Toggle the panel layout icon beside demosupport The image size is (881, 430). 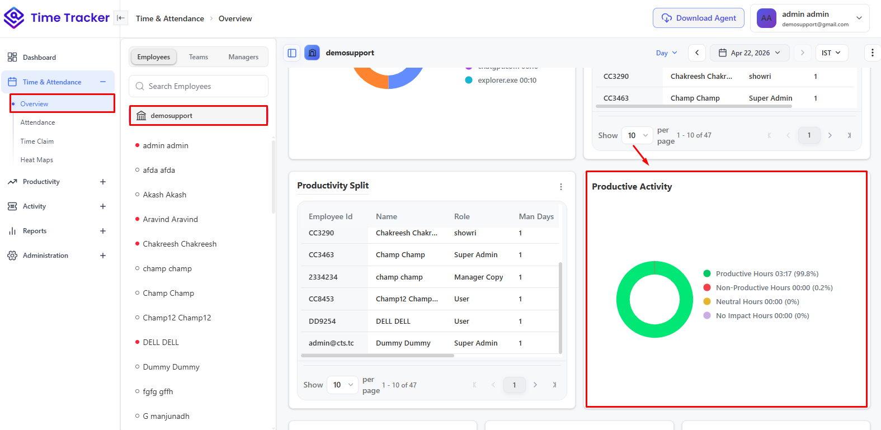click(x=292, y=53)
